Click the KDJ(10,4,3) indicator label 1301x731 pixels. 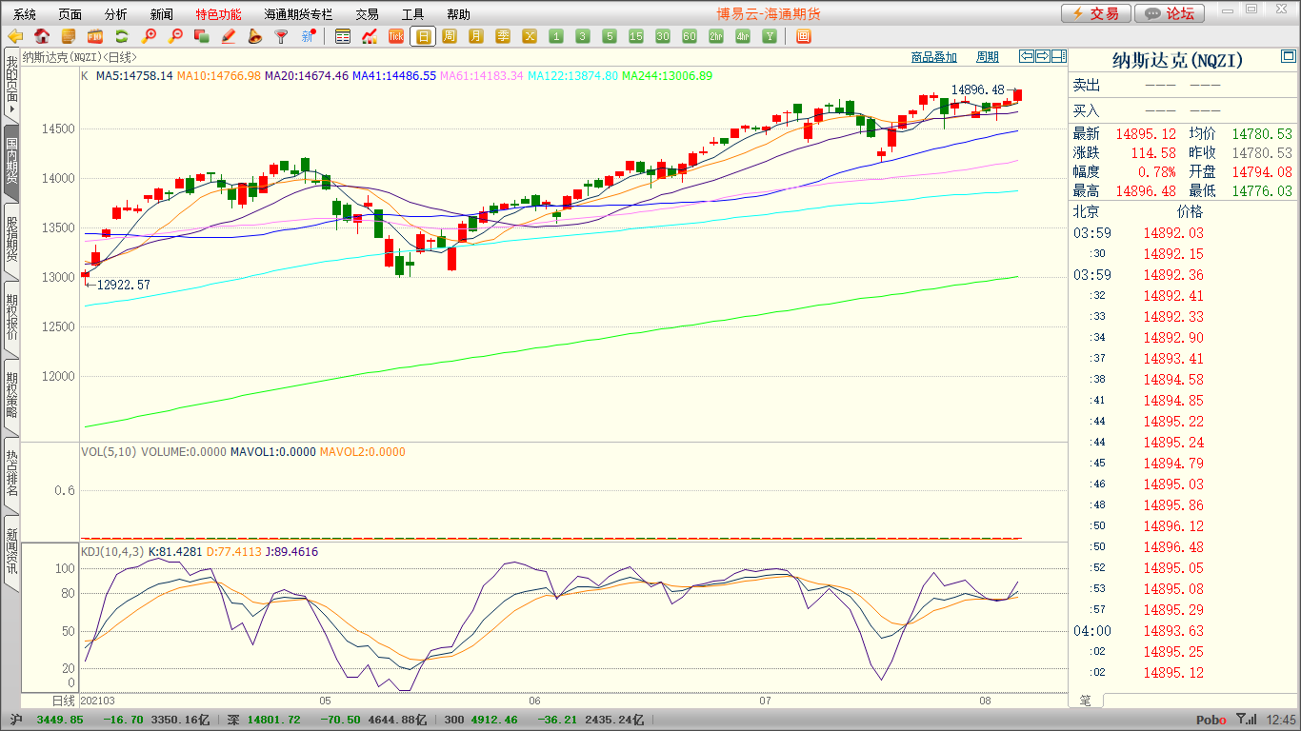pos(112,551)
